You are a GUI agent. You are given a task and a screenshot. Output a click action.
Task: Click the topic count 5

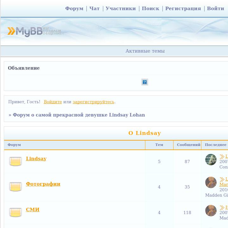tap(159, 161)
